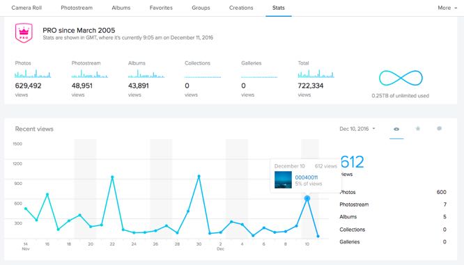
Task: Select the Groups tab
Action: [x=201, y=8]
